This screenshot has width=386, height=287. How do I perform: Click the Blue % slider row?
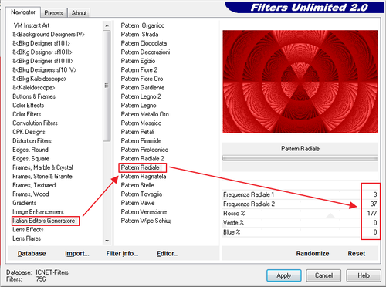coord(300,232)
